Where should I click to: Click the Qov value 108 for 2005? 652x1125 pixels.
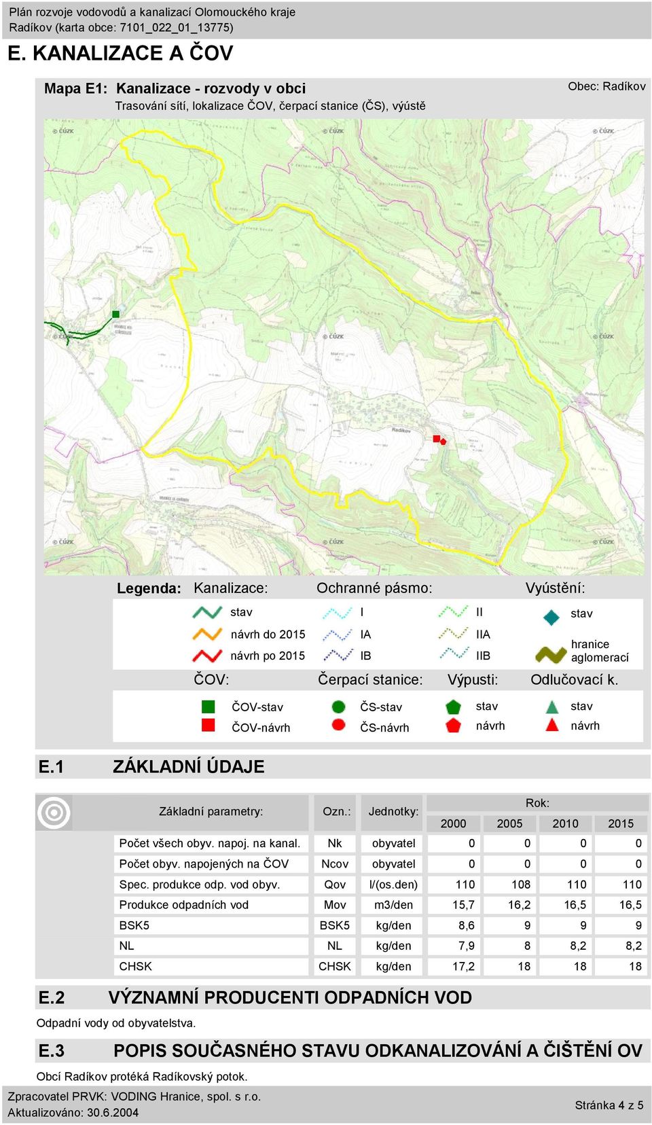tap(521, 885)
